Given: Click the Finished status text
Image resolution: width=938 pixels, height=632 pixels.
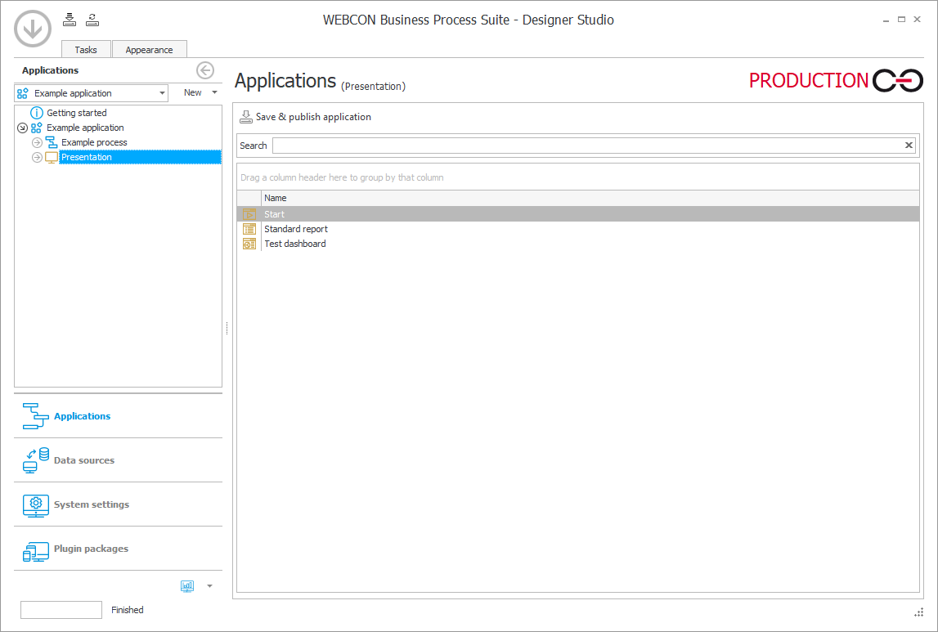Looking at the screenshot, I should pos(128,610).
